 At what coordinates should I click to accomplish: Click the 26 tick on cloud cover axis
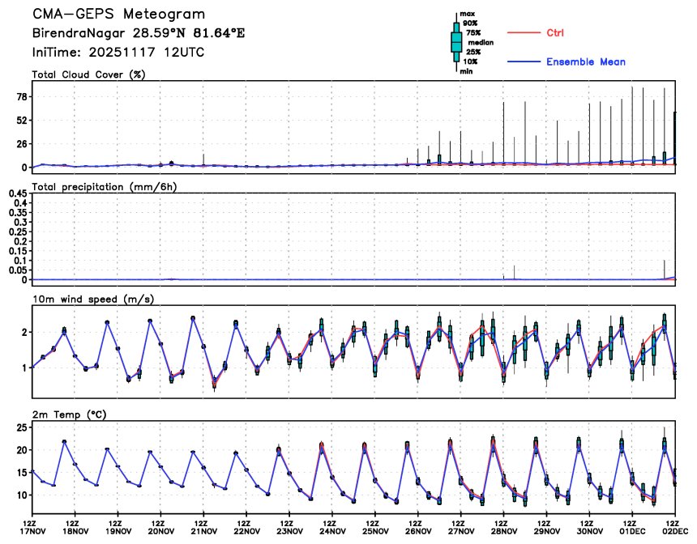point(22,144)
